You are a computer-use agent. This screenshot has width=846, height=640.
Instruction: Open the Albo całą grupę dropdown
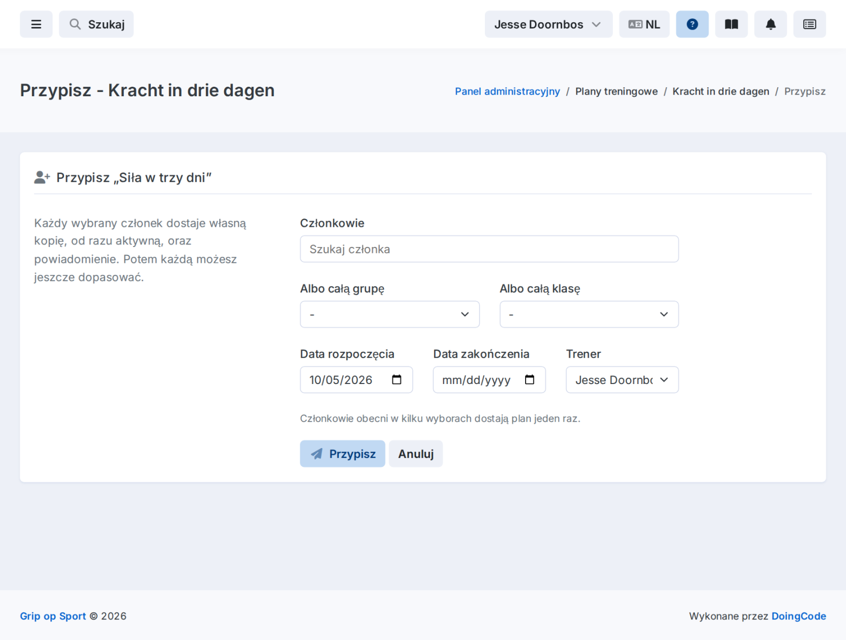pos(390,314)
